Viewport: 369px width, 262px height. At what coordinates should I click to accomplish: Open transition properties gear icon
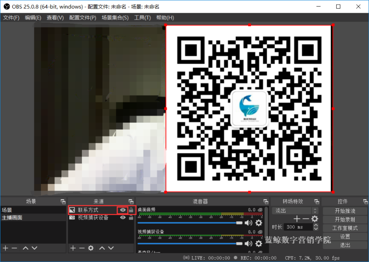pos(314,219)
